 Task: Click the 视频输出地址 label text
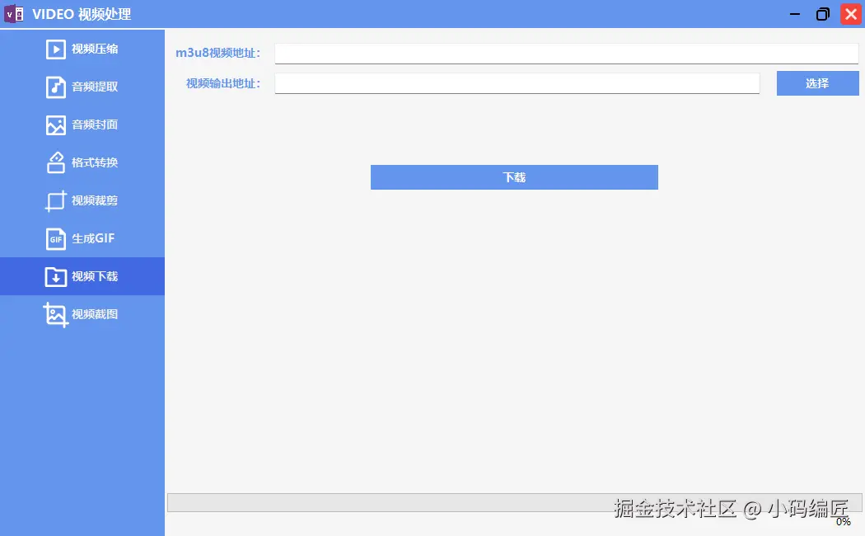point(223,83)
